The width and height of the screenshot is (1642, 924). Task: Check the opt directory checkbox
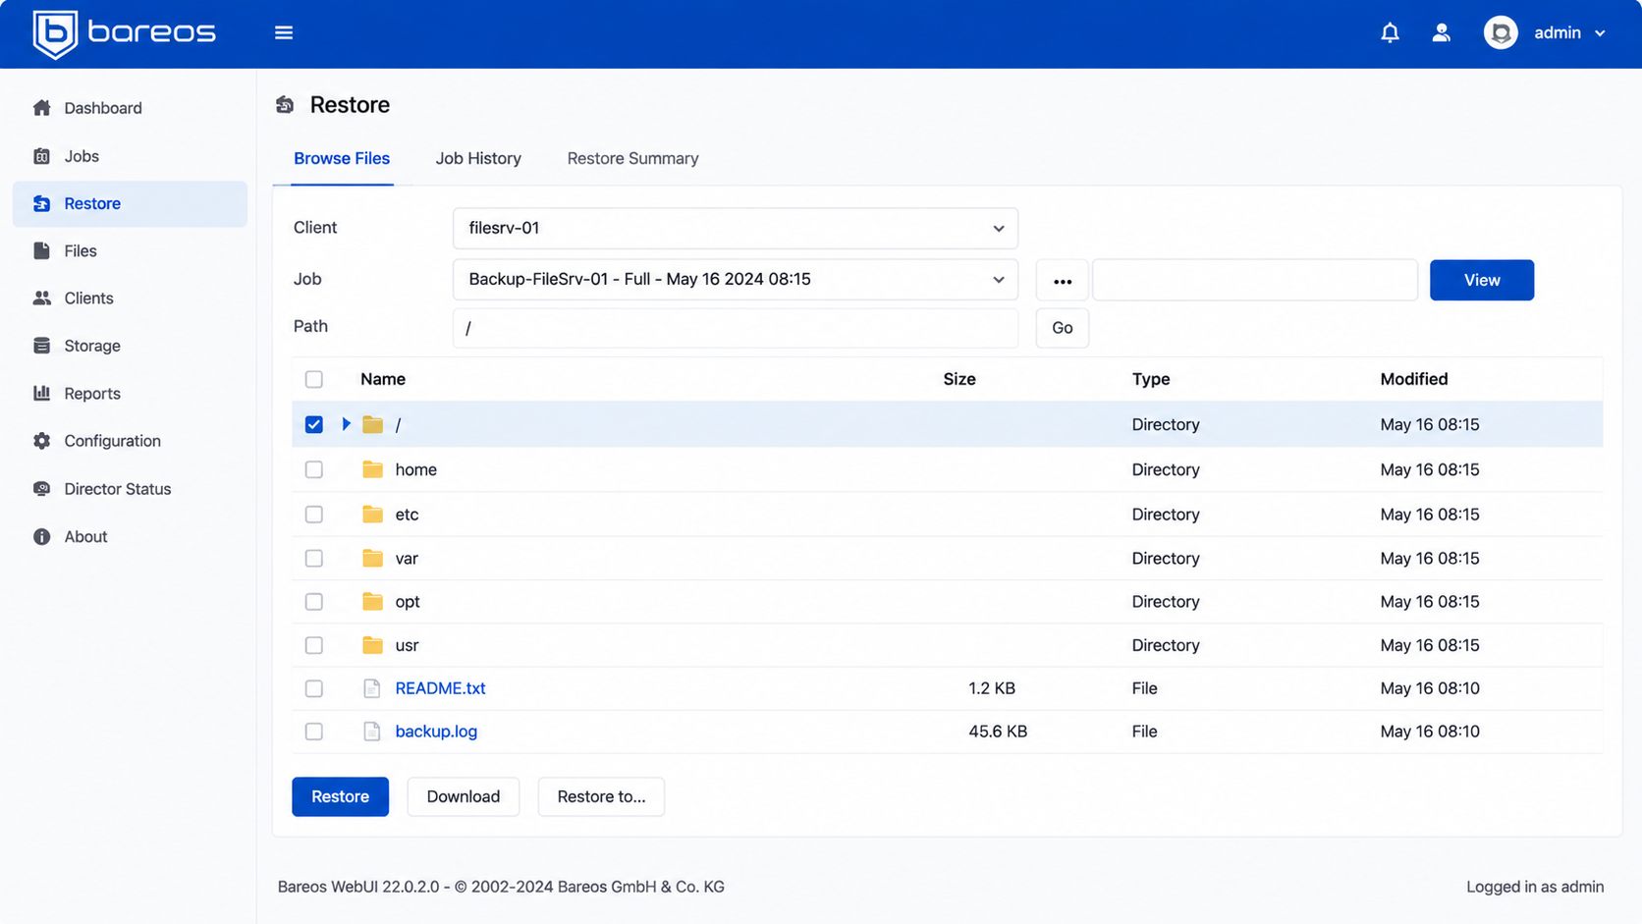coord(314,601)
